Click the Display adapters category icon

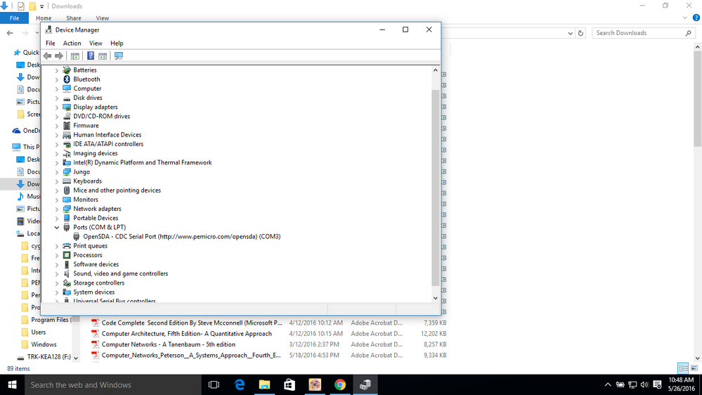(67, 107)
